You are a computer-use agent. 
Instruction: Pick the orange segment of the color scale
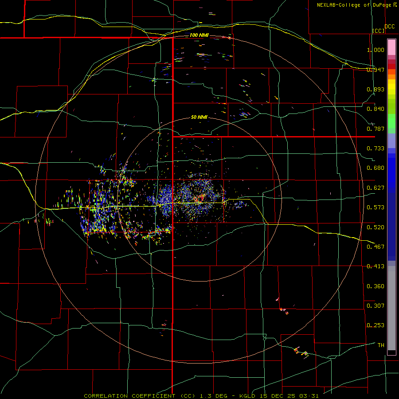(391, 77)
